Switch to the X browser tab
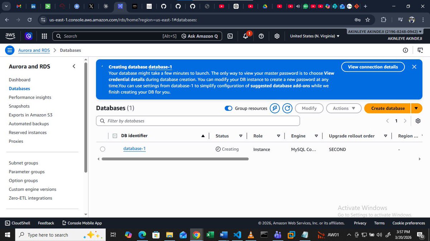 [x=91, y=6]
